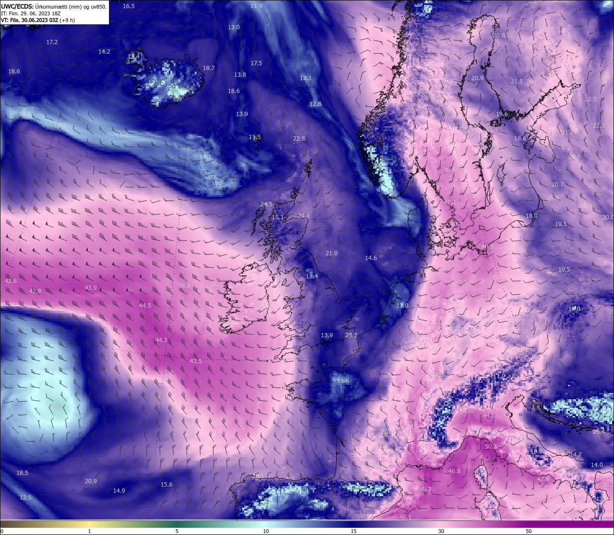Image resolution: width=614 pixels, height=535 pixels.
Task: Click the map value 12.1
Action: (x=306, y=78)
